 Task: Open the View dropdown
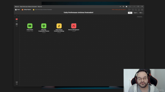click(141, 13)
